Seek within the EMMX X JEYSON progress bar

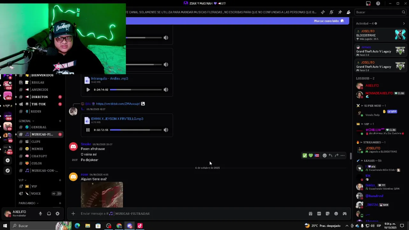coord(136,130)
